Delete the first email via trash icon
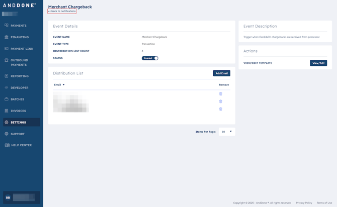Viewport: 337px width, 207px height. [220, 94]
